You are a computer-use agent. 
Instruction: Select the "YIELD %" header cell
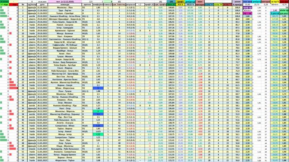coord(190,5)
